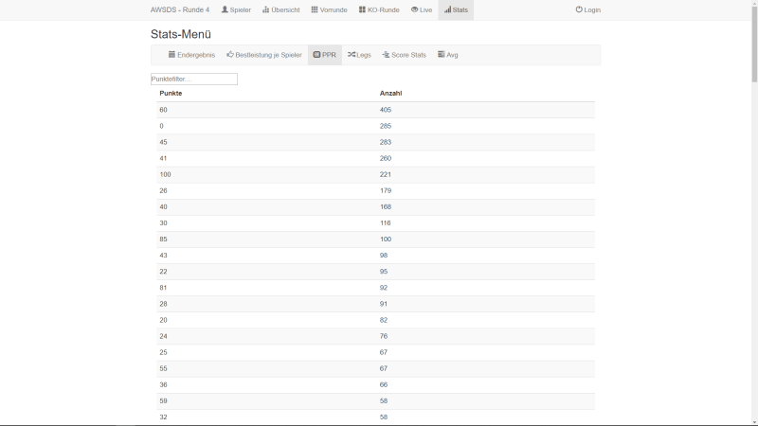The height and width of the screenshot is (426, 758).
Task: Open the Score Stats tab
Action: click(404, 55)
